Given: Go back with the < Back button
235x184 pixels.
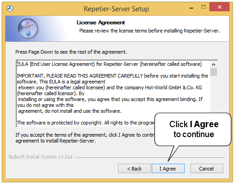Looking at the screenshot, I should coord(134,169).
